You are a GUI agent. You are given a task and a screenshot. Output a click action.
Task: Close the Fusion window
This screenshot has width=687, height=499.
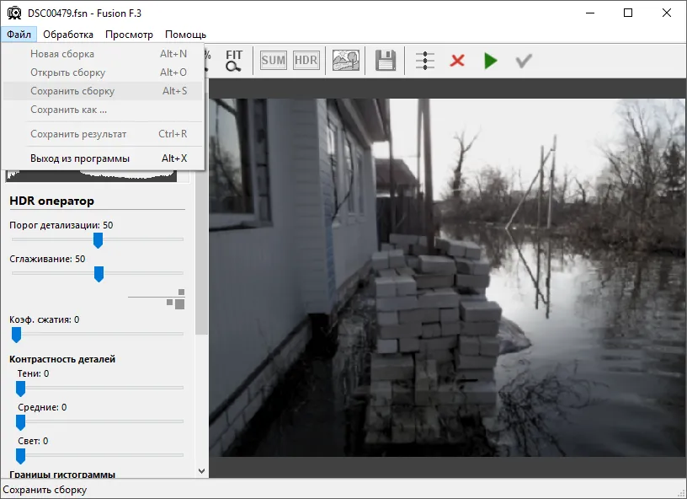pyautogui.click(x=667, y=13)
